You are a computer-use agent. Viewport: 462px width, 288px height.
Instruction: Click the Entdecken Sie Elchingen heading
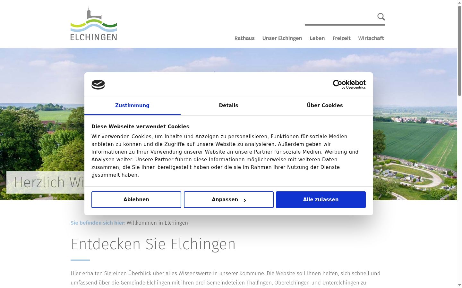[x=153, y=244]
